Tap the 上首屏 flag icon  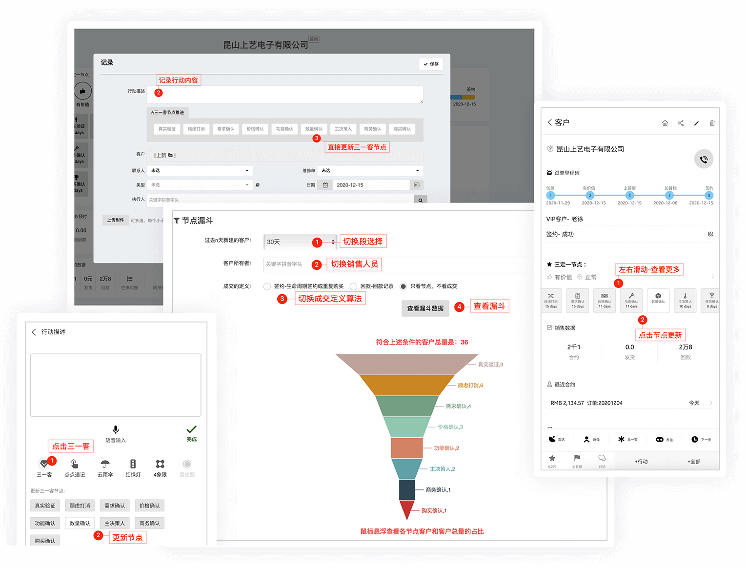tap(577, 458)
